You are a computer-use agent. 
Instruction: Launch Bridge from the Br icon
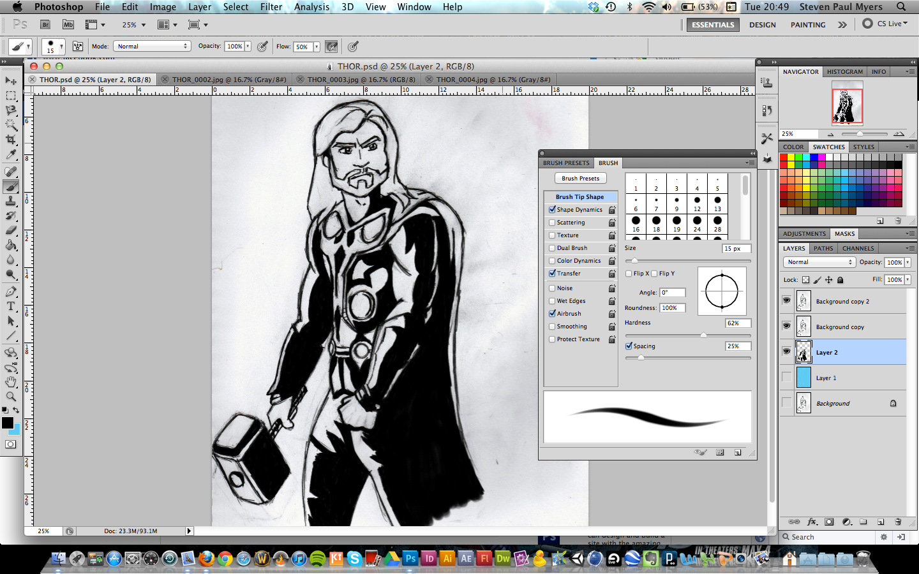[x=45, y=24]
